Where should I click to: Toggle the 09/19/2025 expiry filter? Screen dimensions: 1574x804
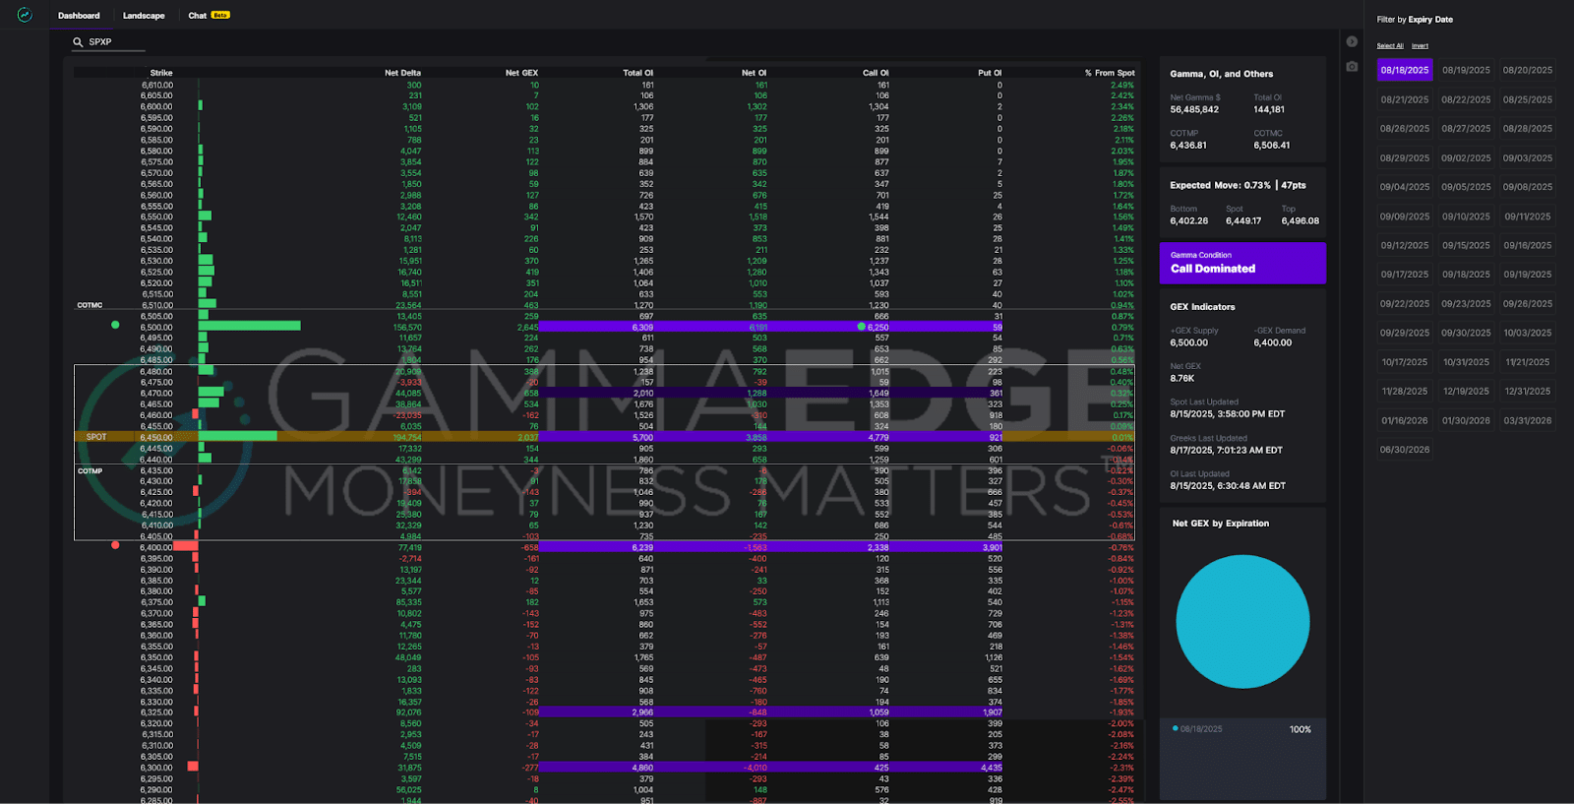[x=1527, y=275]
